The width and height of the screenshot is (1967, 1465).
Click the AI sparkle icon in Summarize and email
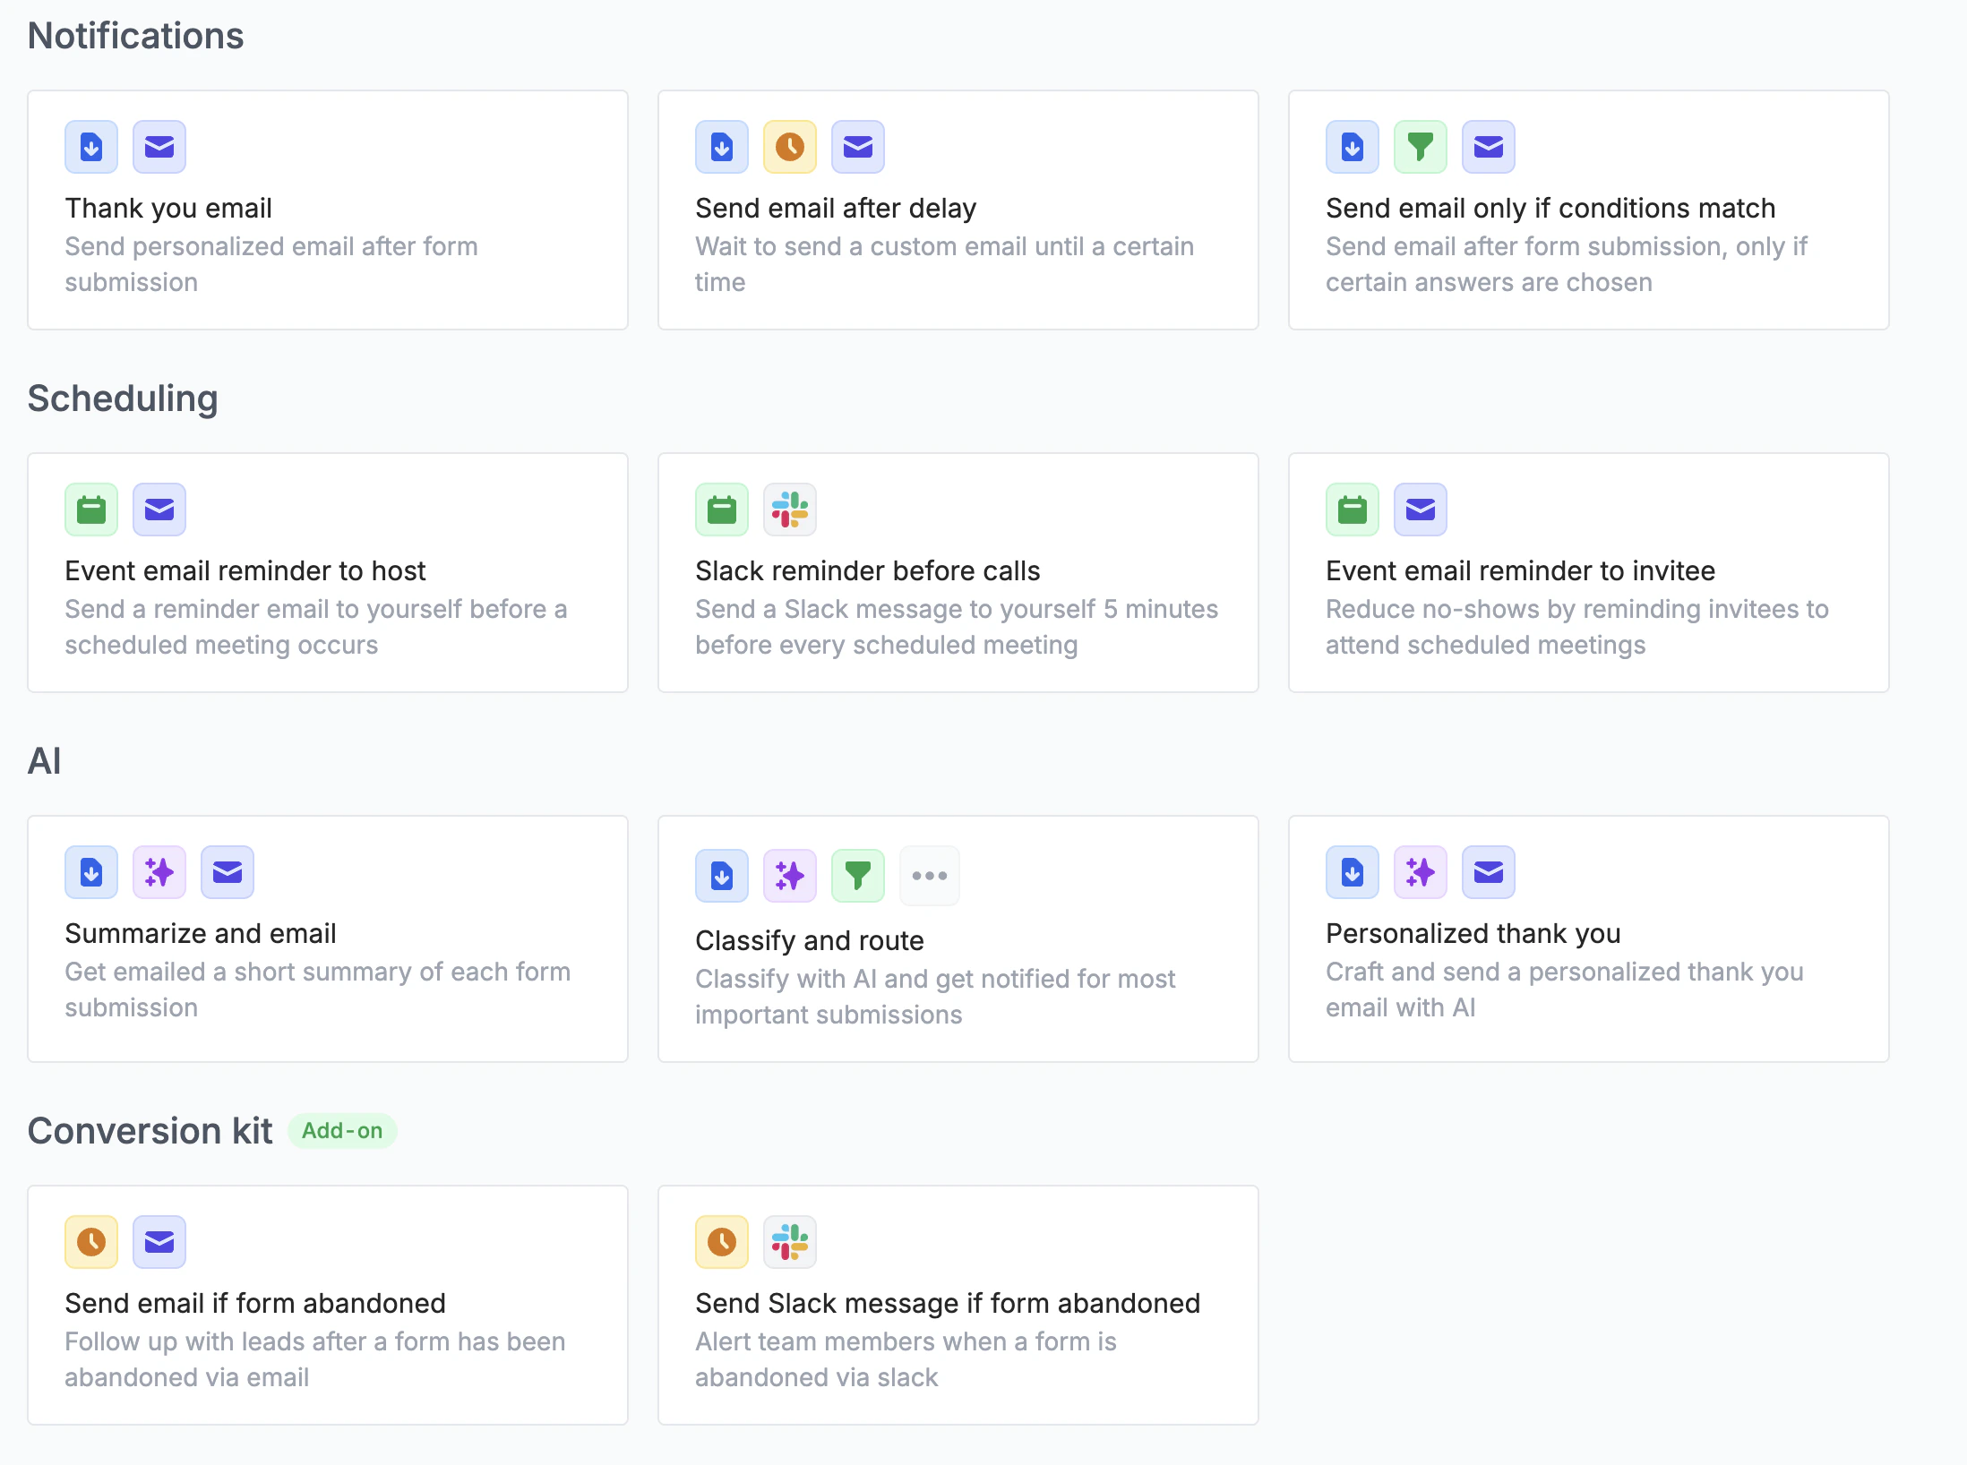(159, 872)
